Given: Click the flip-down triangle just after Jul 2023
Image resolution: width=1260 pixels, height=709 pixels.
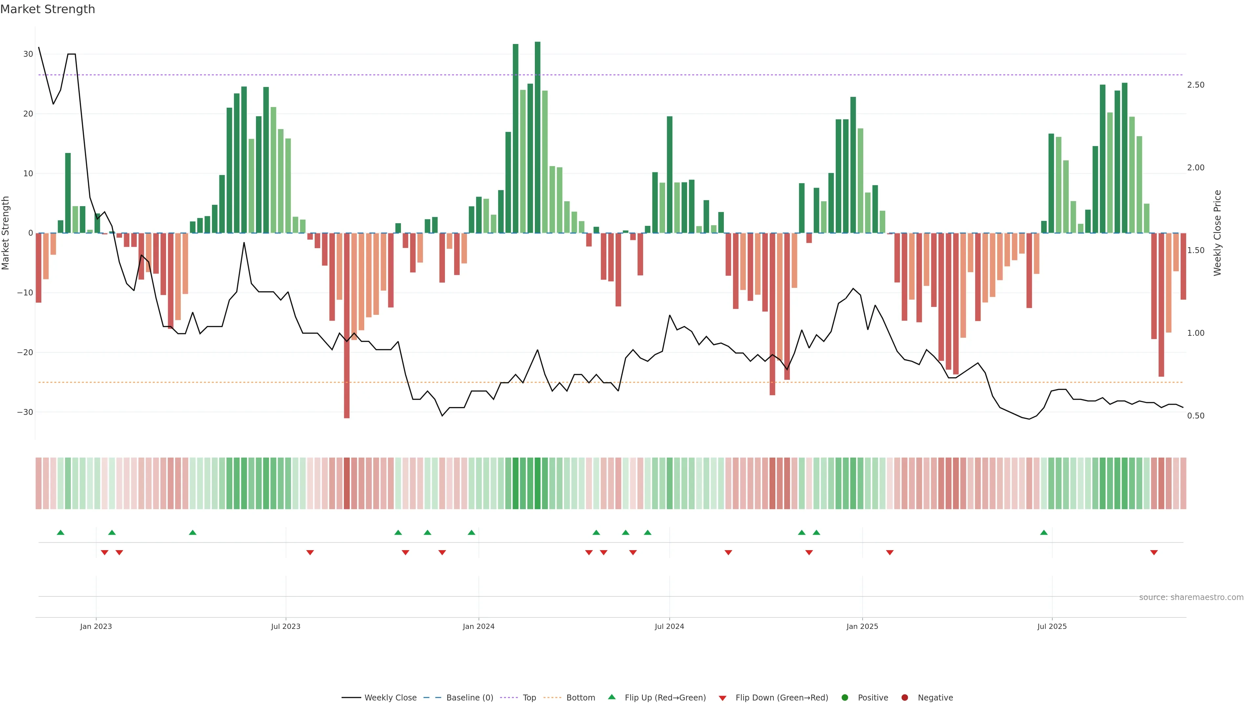Looking at the screenshot, I should 310,552.
